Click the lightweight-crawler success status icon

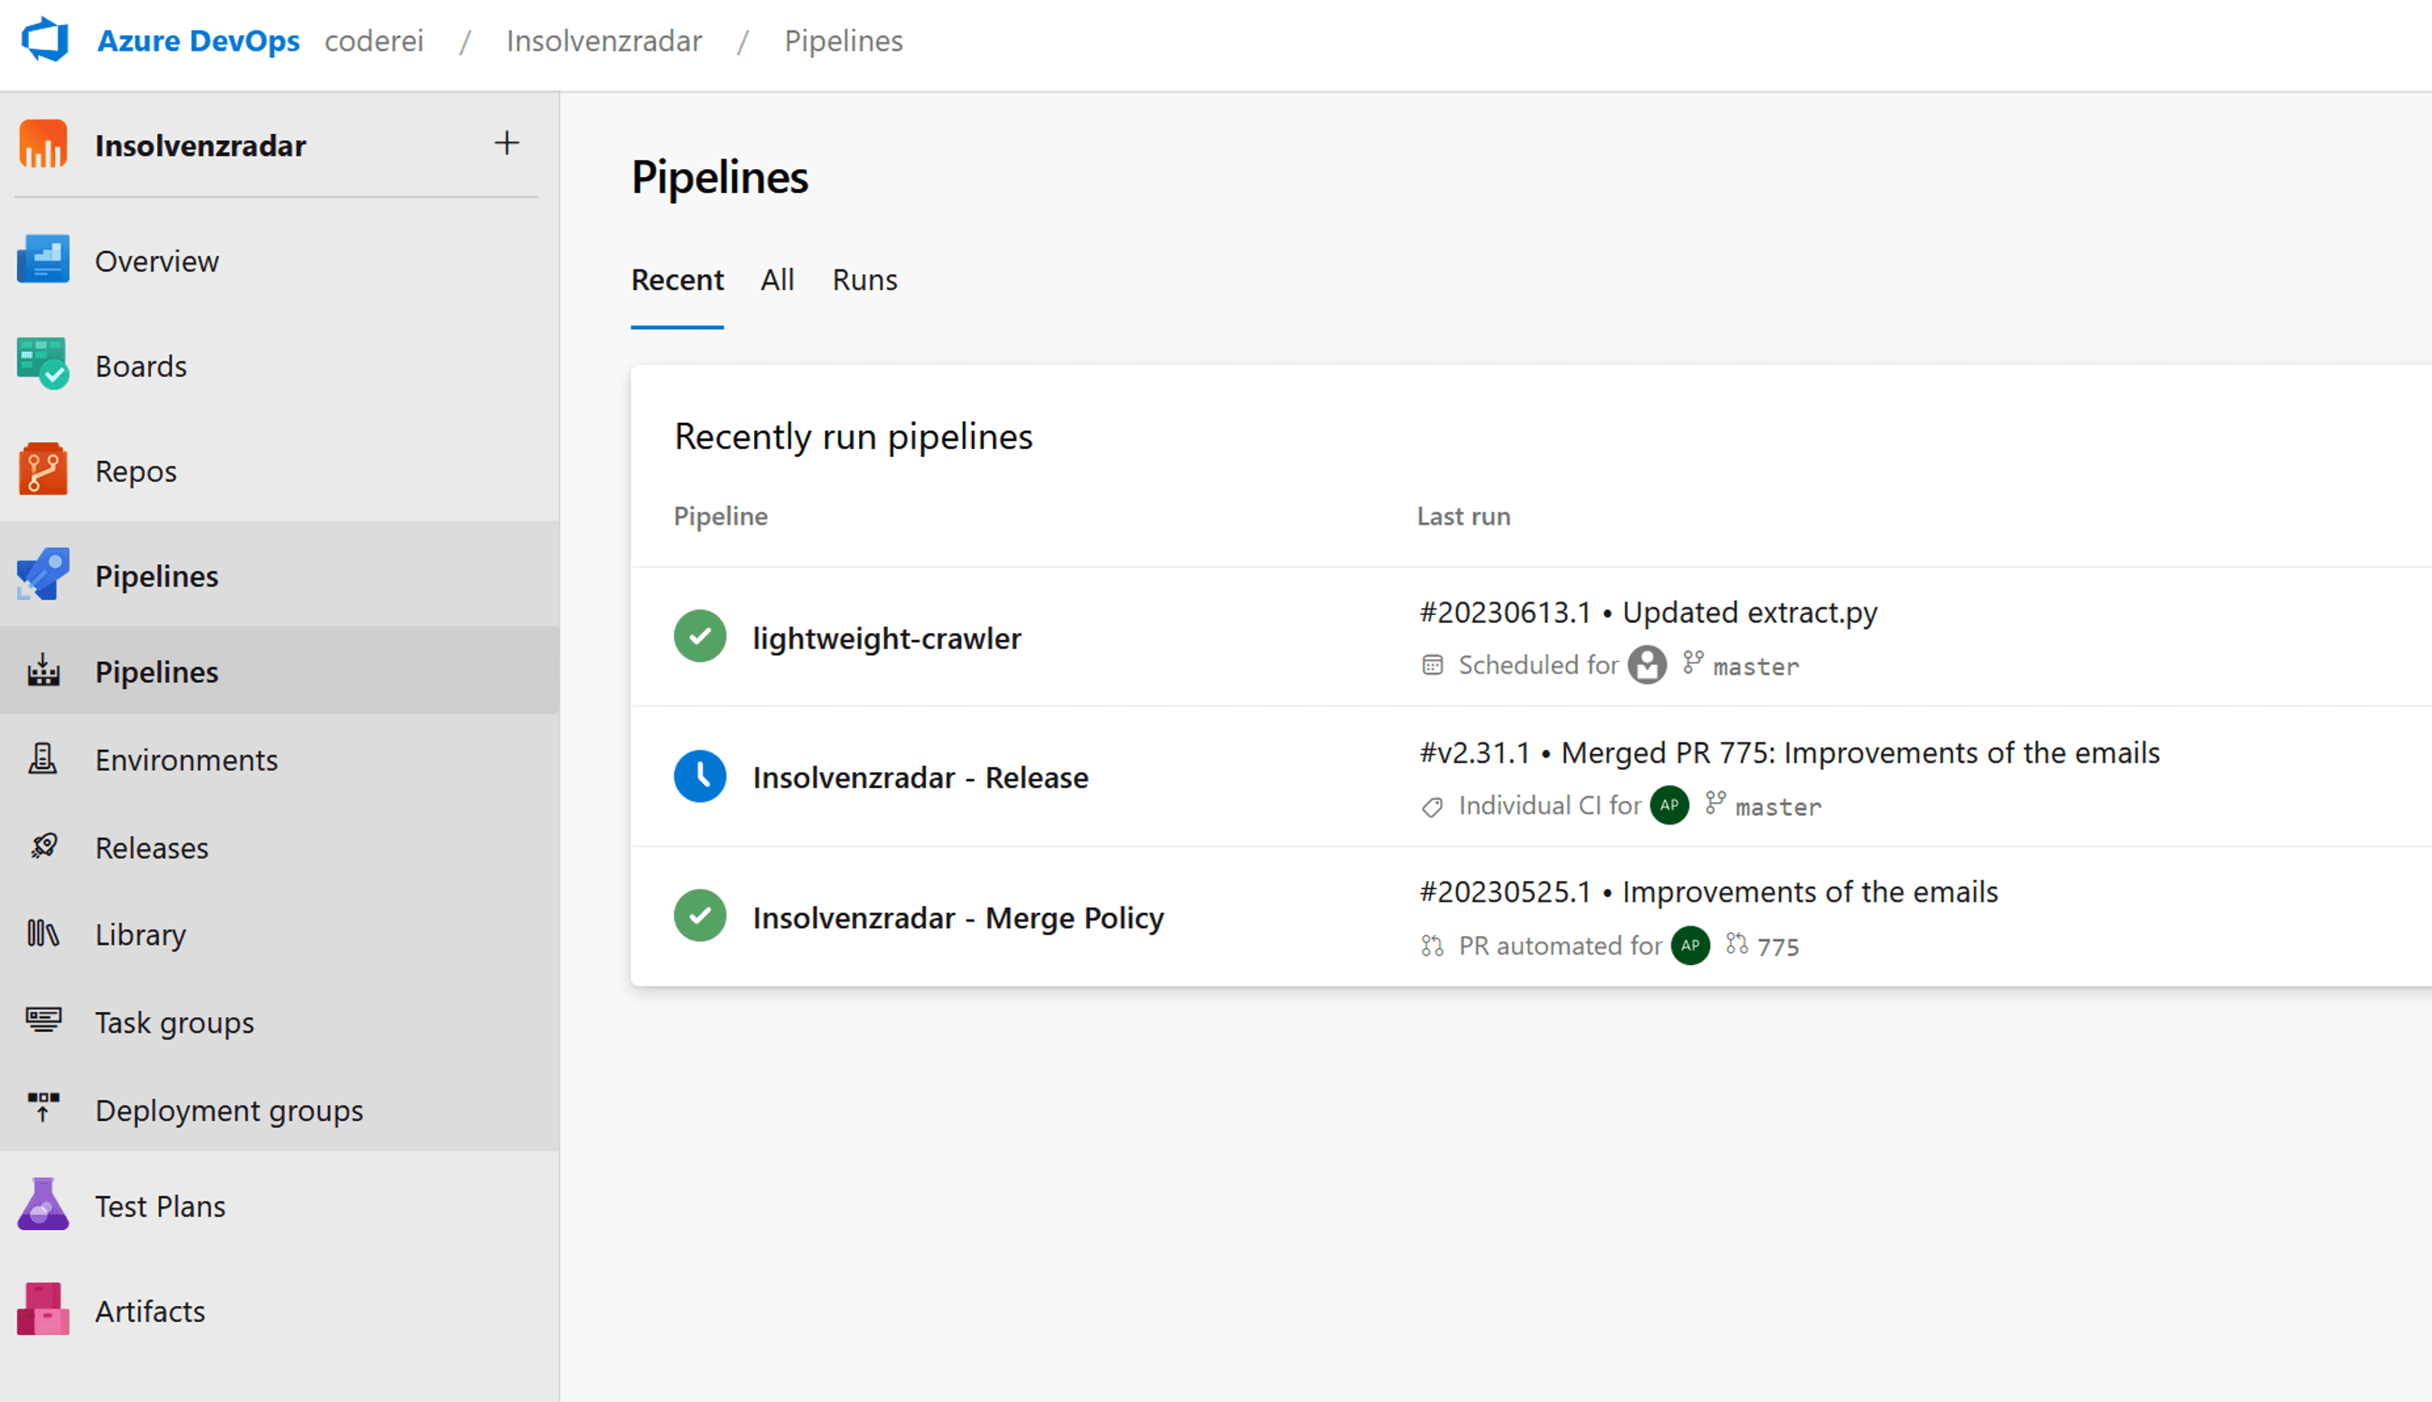(700, 636)
